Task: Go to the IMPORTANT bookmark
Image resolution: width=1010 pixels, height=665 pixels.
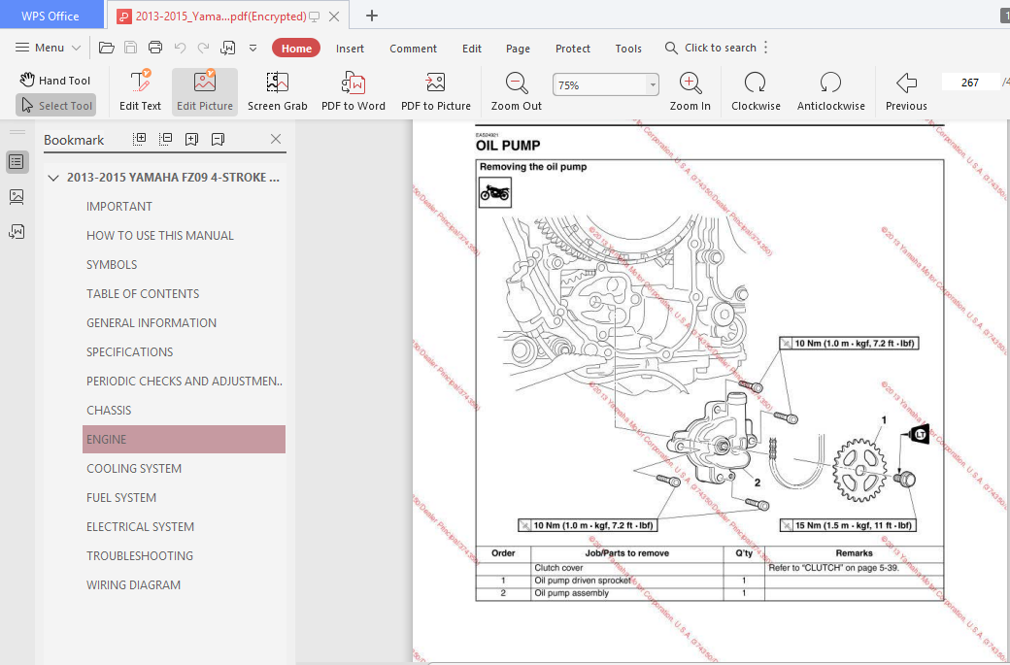Action: coord(119,207)
